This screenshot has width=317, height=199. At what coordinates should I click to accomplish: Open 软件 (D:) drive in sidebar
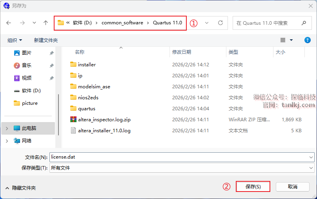(x=31, y=91)
